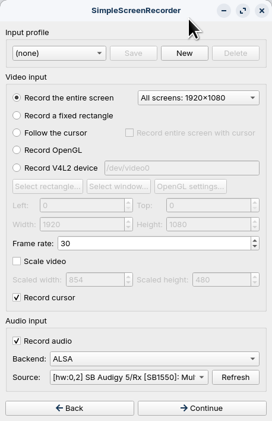Close the SimpleScreenRecorder window
Screen dimensions: 272x421
point(262,11)
